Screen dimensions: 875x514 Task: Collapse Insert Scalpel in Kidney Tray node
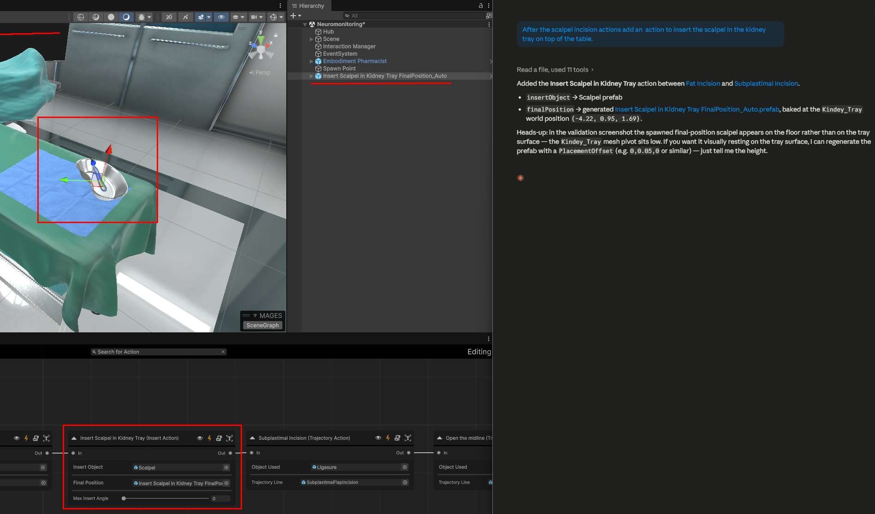[74, 438]
